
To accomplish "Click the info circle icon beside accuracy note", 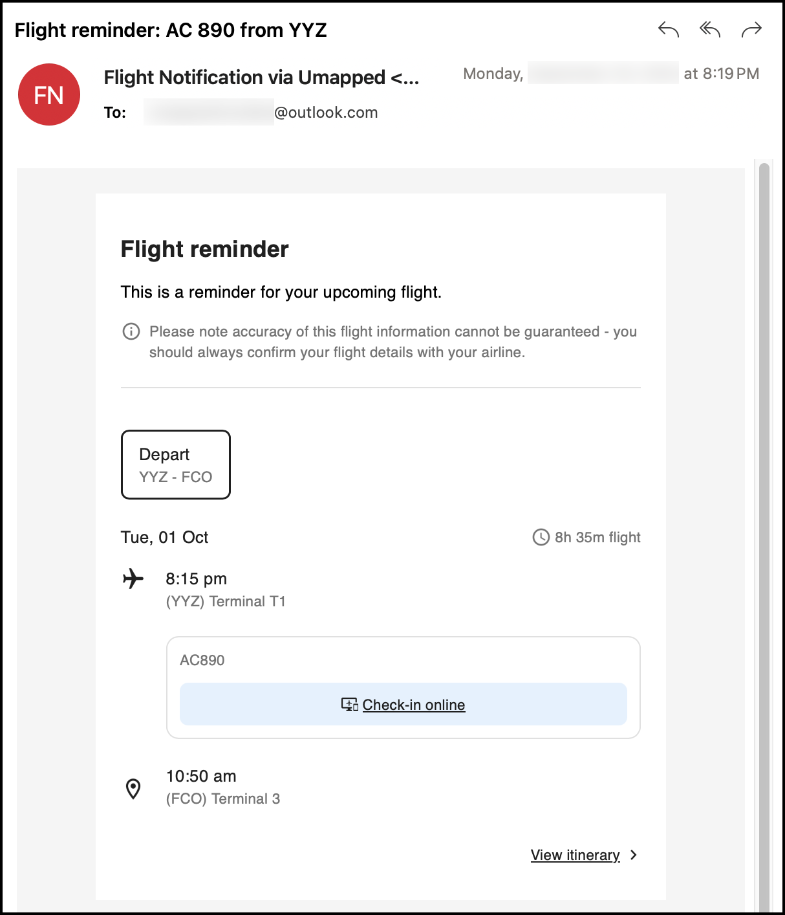I will click(x=131, y=331).
